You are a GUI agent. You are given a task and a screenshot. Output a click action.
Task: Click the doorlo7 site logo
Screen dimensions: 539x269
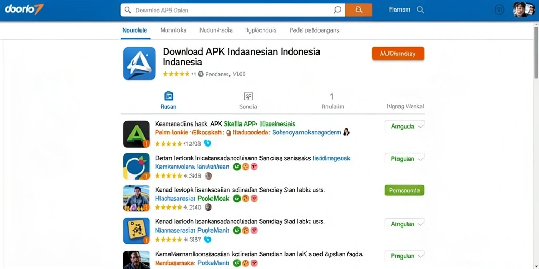[x=24, y=9]
